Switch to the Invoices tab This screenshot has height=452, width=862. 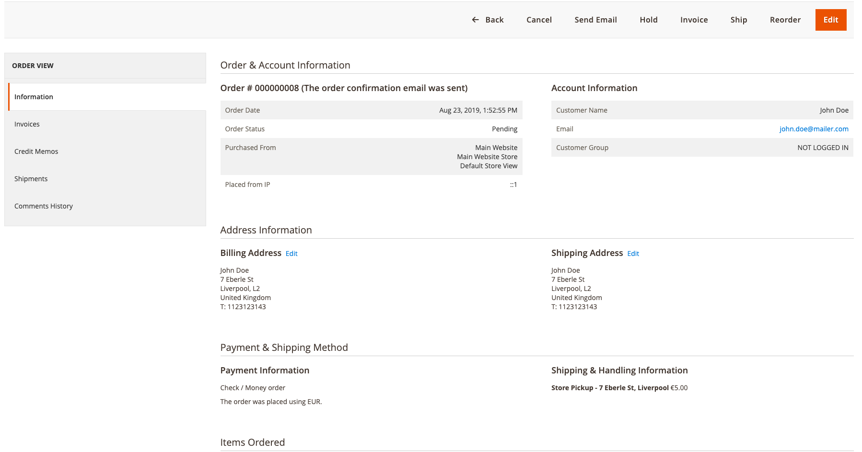coord(27,124)
